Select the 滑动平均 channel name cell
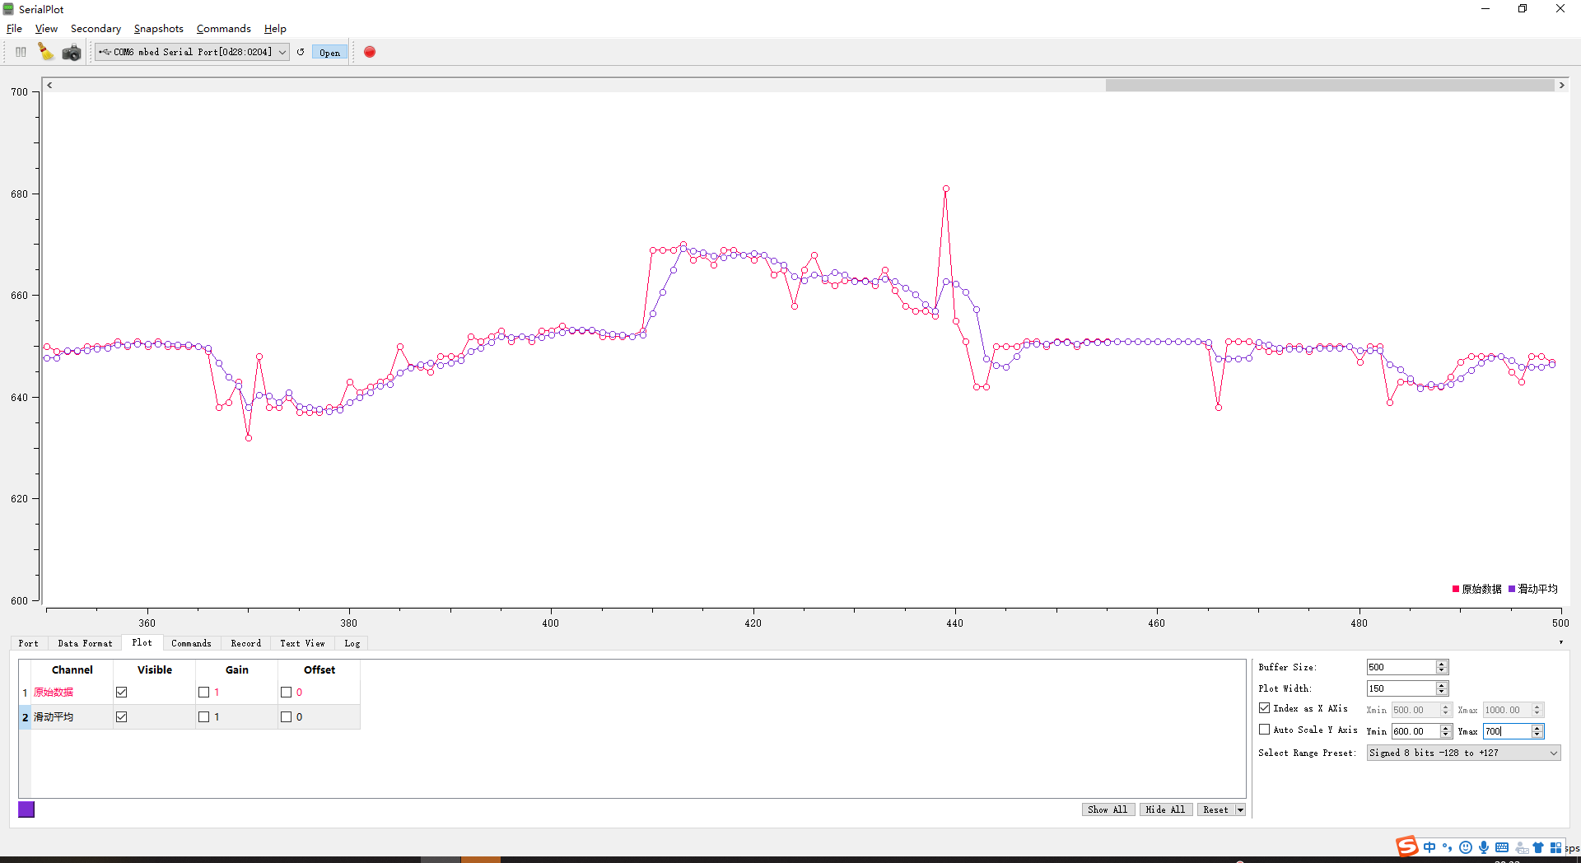 click(x=72, y=717)
